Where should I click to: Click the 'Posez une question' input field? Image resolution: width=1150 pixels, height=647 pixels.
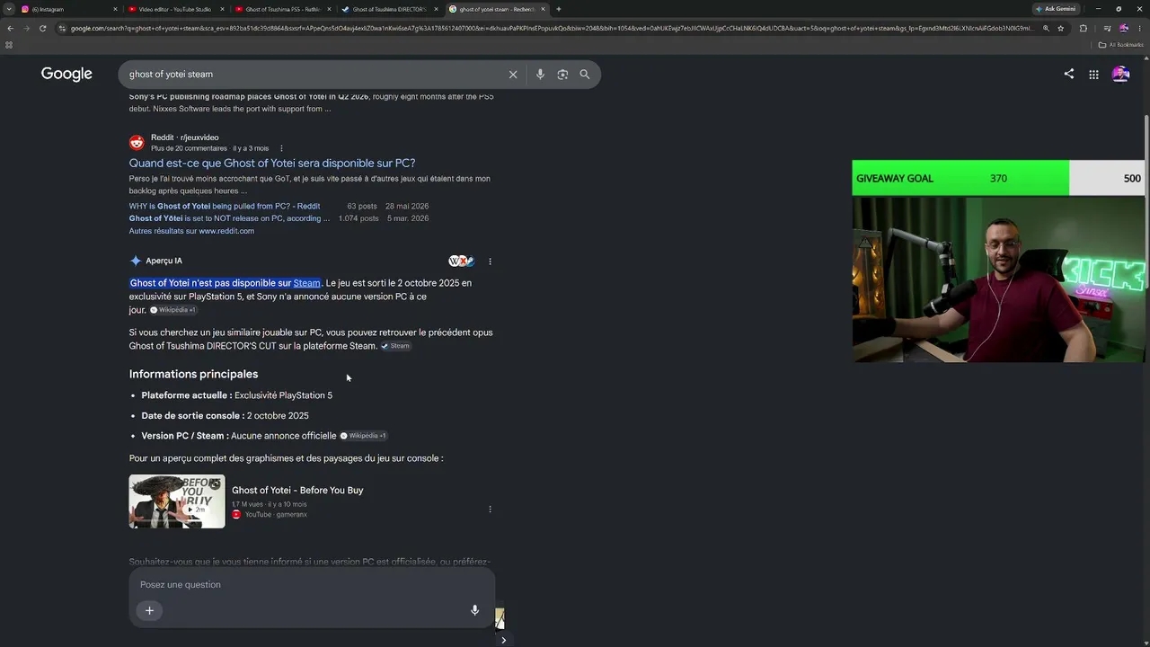(312, 585)
